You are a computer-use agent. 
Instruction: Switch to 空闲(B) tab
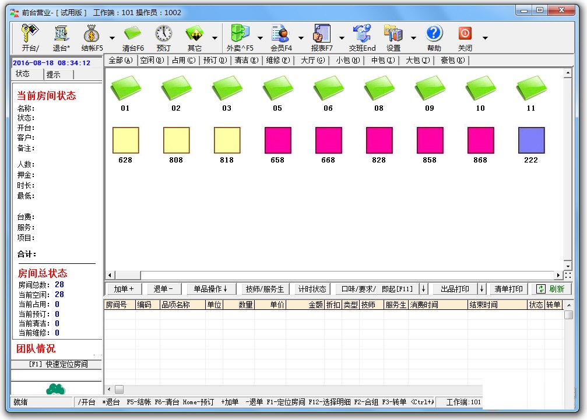152,60
